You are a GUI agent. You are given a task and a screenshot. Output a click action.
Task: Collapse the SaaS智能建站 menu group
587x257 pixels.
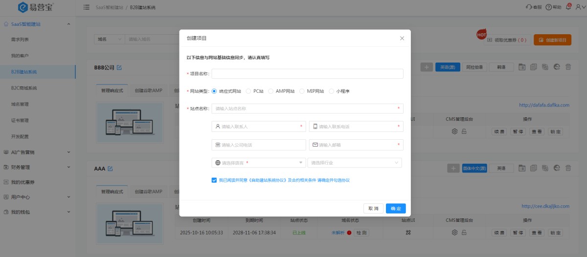pos(38,24)
